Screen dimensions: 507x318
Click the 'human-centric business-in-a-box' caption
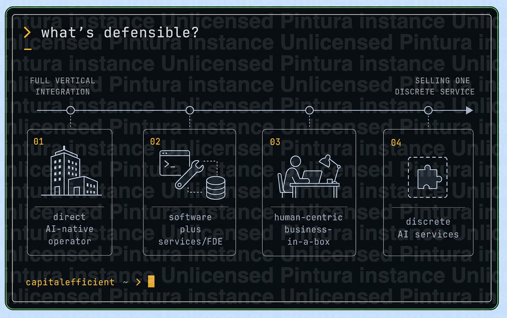(x=309, y=229)
